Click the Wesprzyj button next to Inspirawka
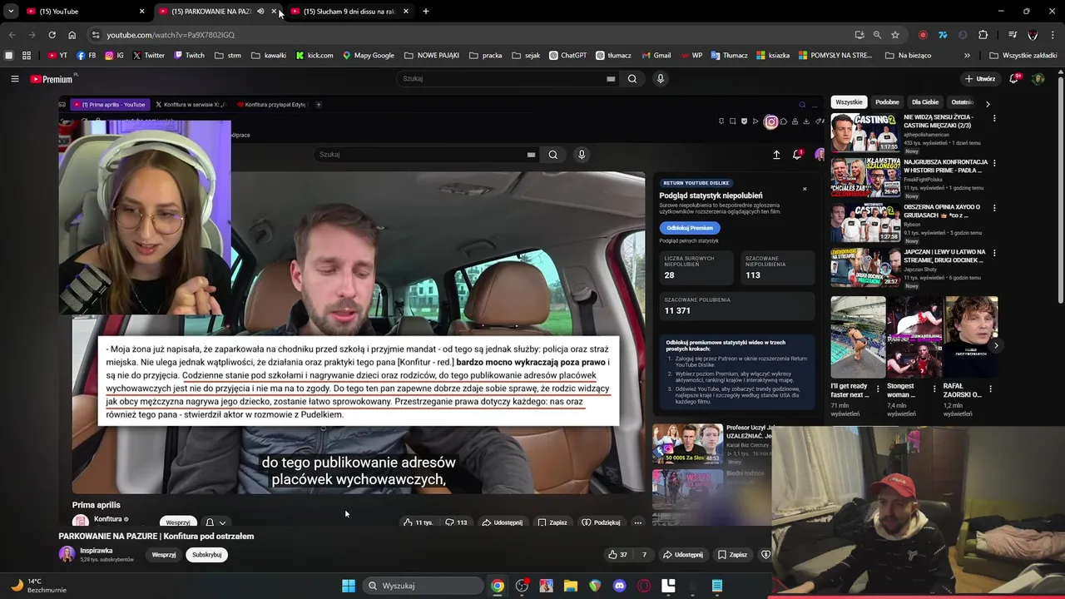The height and width of the screenshot is (599, 1065). click(x=164, y=555)
